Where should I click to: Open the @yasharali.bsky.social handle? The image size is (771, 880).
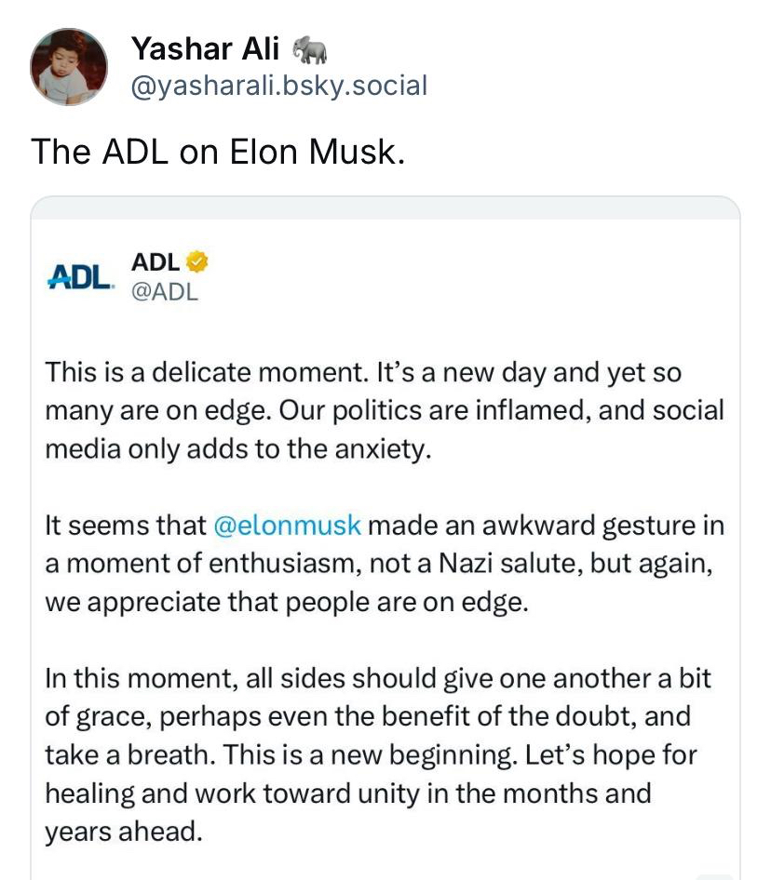(278, 86)
